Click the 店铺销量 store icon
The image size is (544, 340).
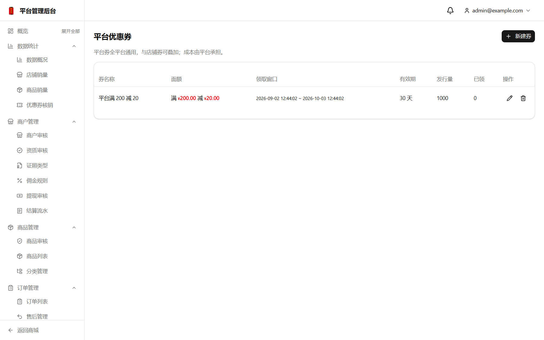tap(20, 75)
